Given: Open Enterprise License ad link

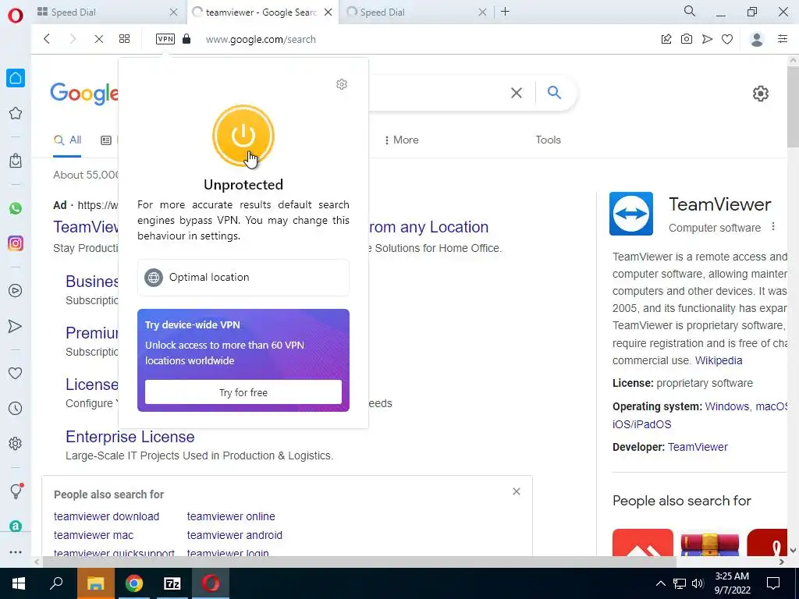Looking at the screenshot, I should 130,437.
